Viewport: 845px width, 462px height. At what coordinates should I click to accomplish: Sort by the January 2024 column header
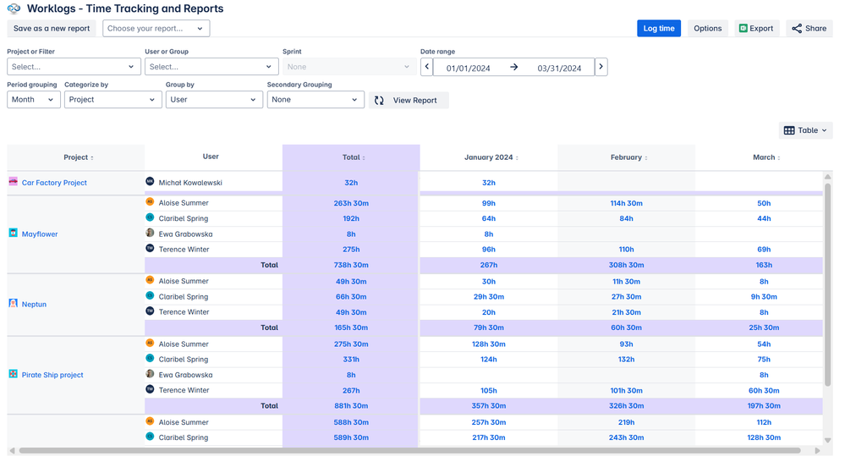[490, 157]
